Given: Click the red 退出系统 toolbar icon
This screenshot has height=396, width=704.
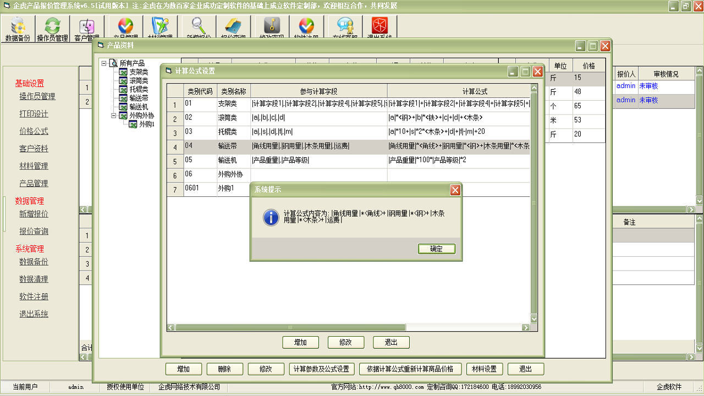Looking at the screenshot, I should [x=380, y=26].
